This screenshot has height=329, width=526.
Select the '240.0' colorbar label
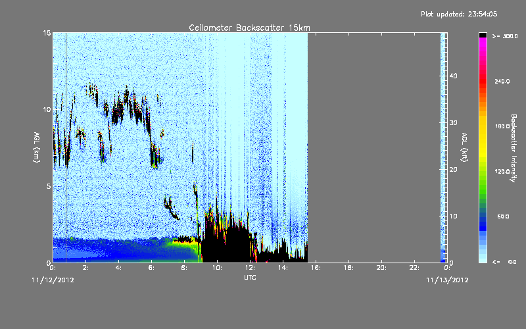click(x=502, y=82)
